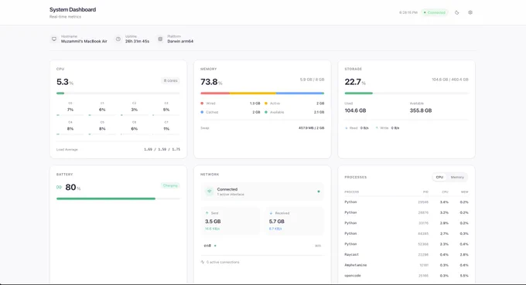Click the PROCESS column header
The height and width of the screenshot is (285, 526).
(x=351, y=192)
